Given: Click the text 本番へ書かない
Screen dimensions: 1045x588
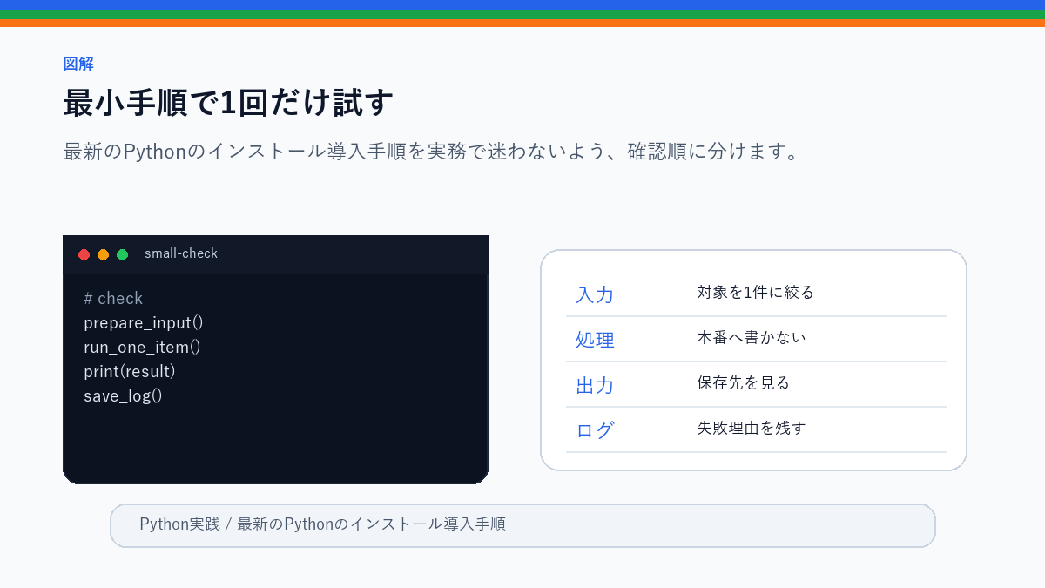Looking at the screenshot, I should pos(752,337).
